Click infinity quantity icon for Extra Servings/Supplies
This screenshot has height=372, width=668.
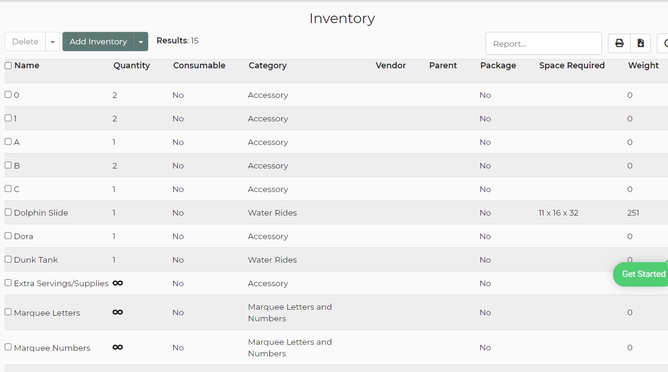pyautogui.click(x=118, y=283)
